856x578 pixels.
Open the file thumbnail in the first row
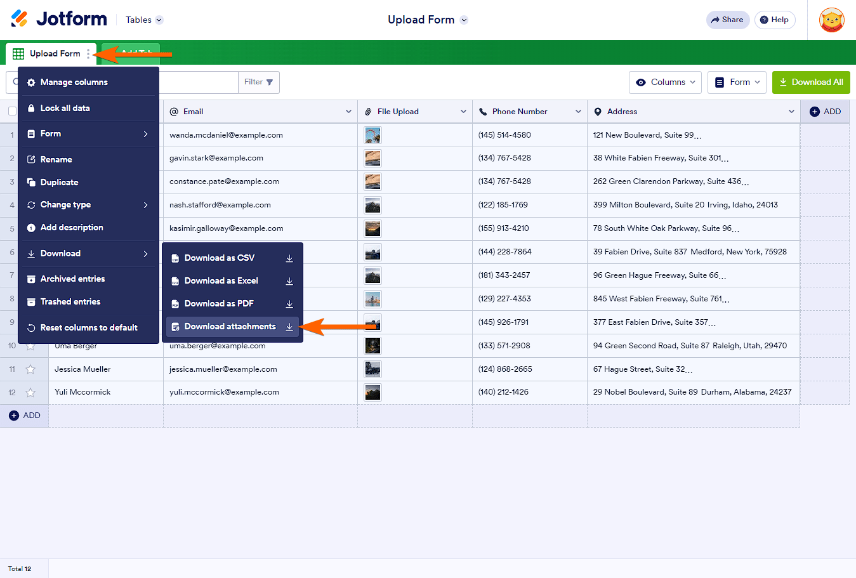(372, 135)
